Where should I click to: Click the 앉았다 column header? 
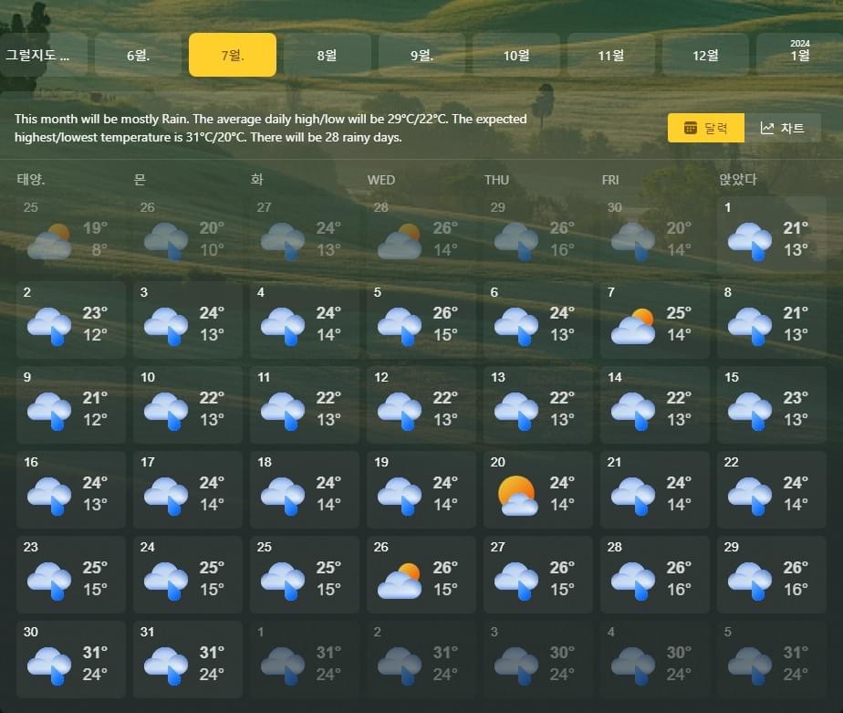[737, 179]
